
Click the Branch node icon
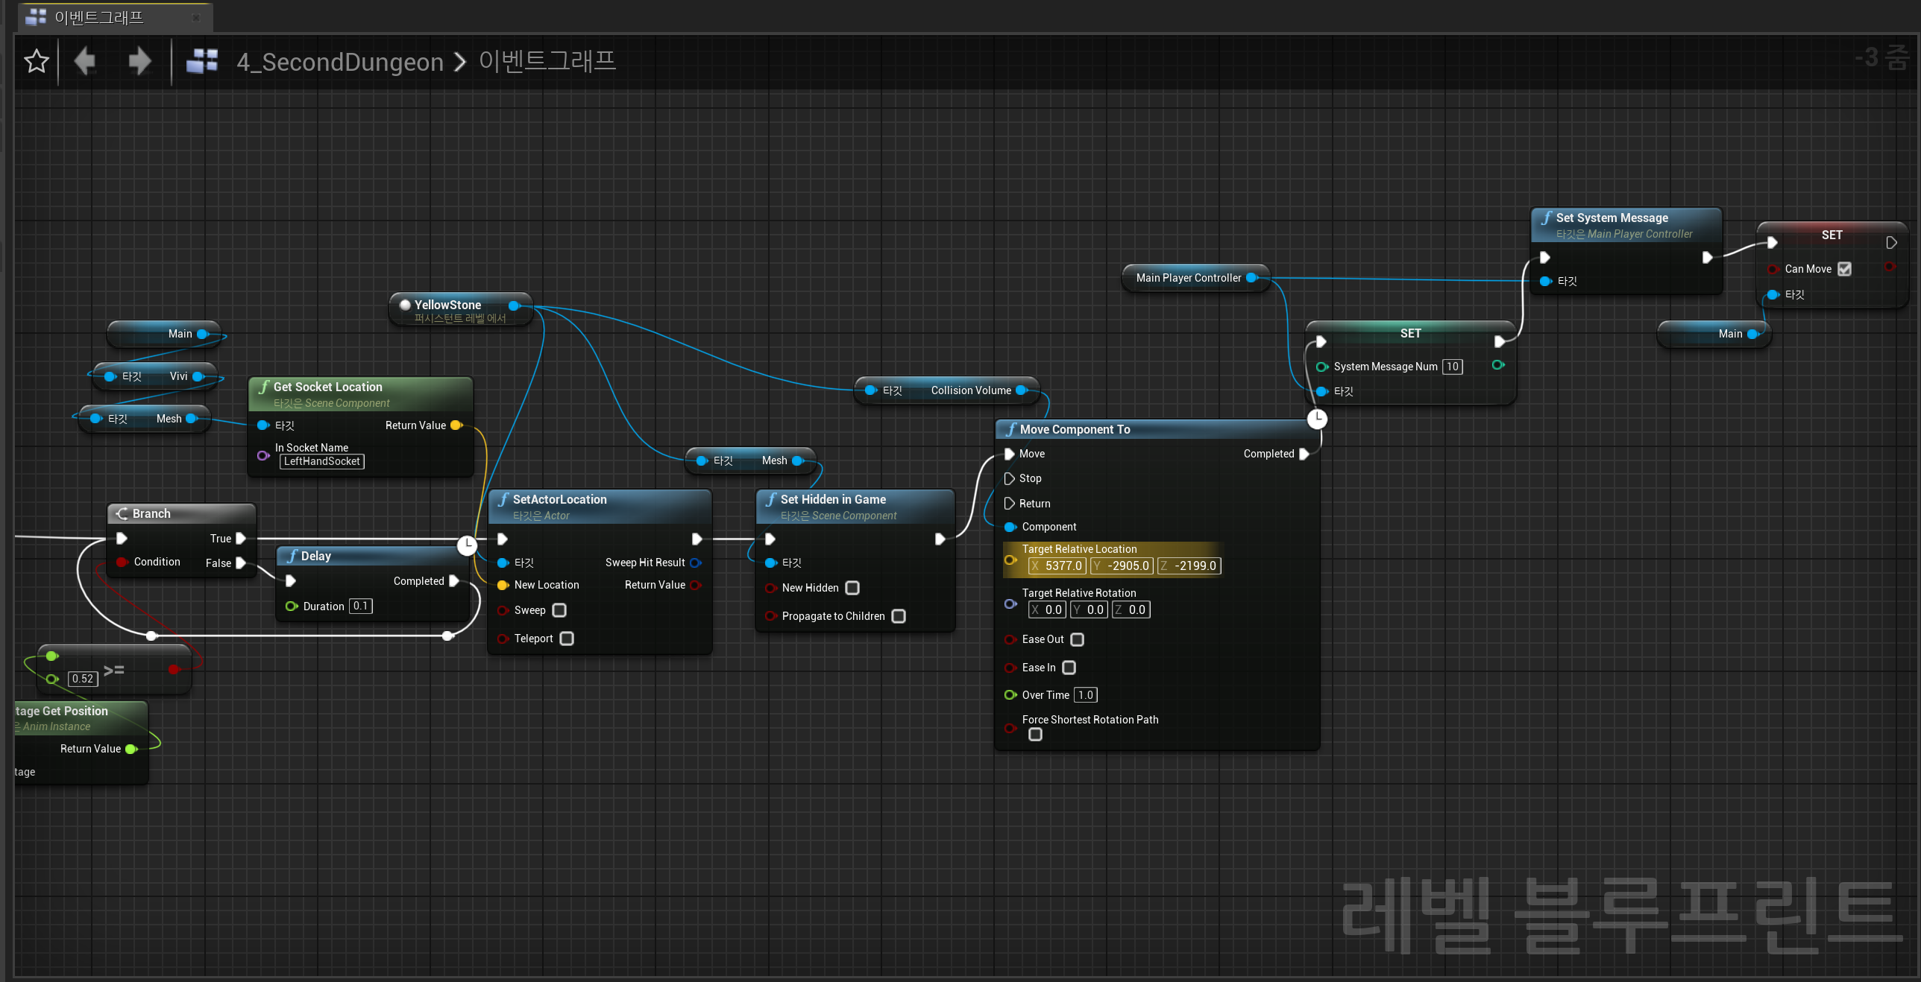123,513
